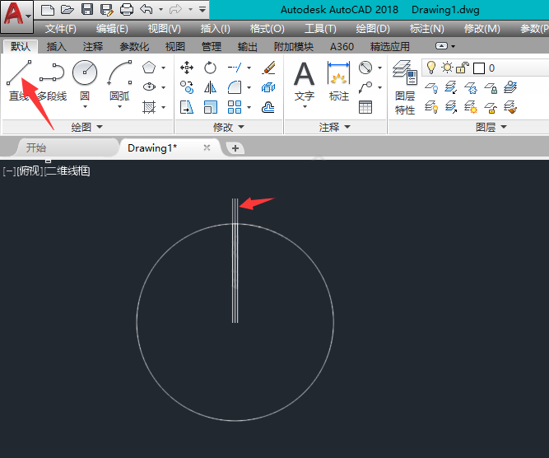Select the Arc (圆弧) tool
Screen dimensions: 549x458
point(119,72)
